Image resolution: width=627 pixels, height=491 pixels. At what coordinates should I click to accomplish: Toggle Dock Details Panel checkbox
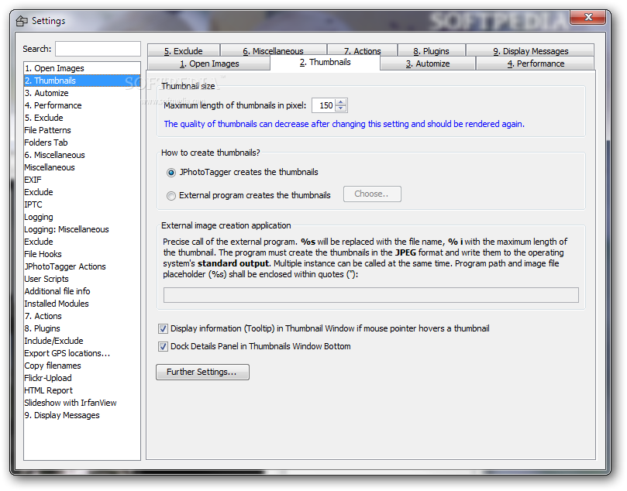pyautogui.click(x=163, y=346)
